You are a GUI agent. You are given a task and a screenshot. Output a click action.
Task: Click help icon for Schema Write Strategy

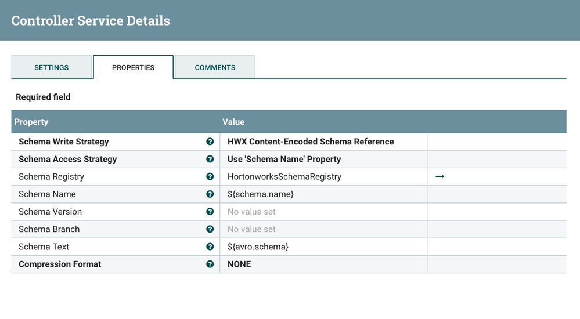210,142
